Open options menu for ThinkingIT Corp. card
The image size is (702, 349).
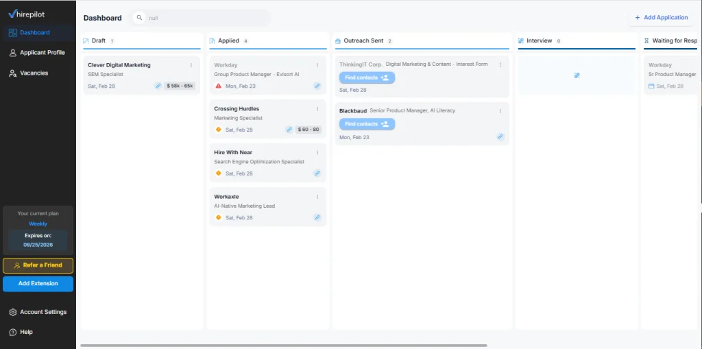[500, 65]
